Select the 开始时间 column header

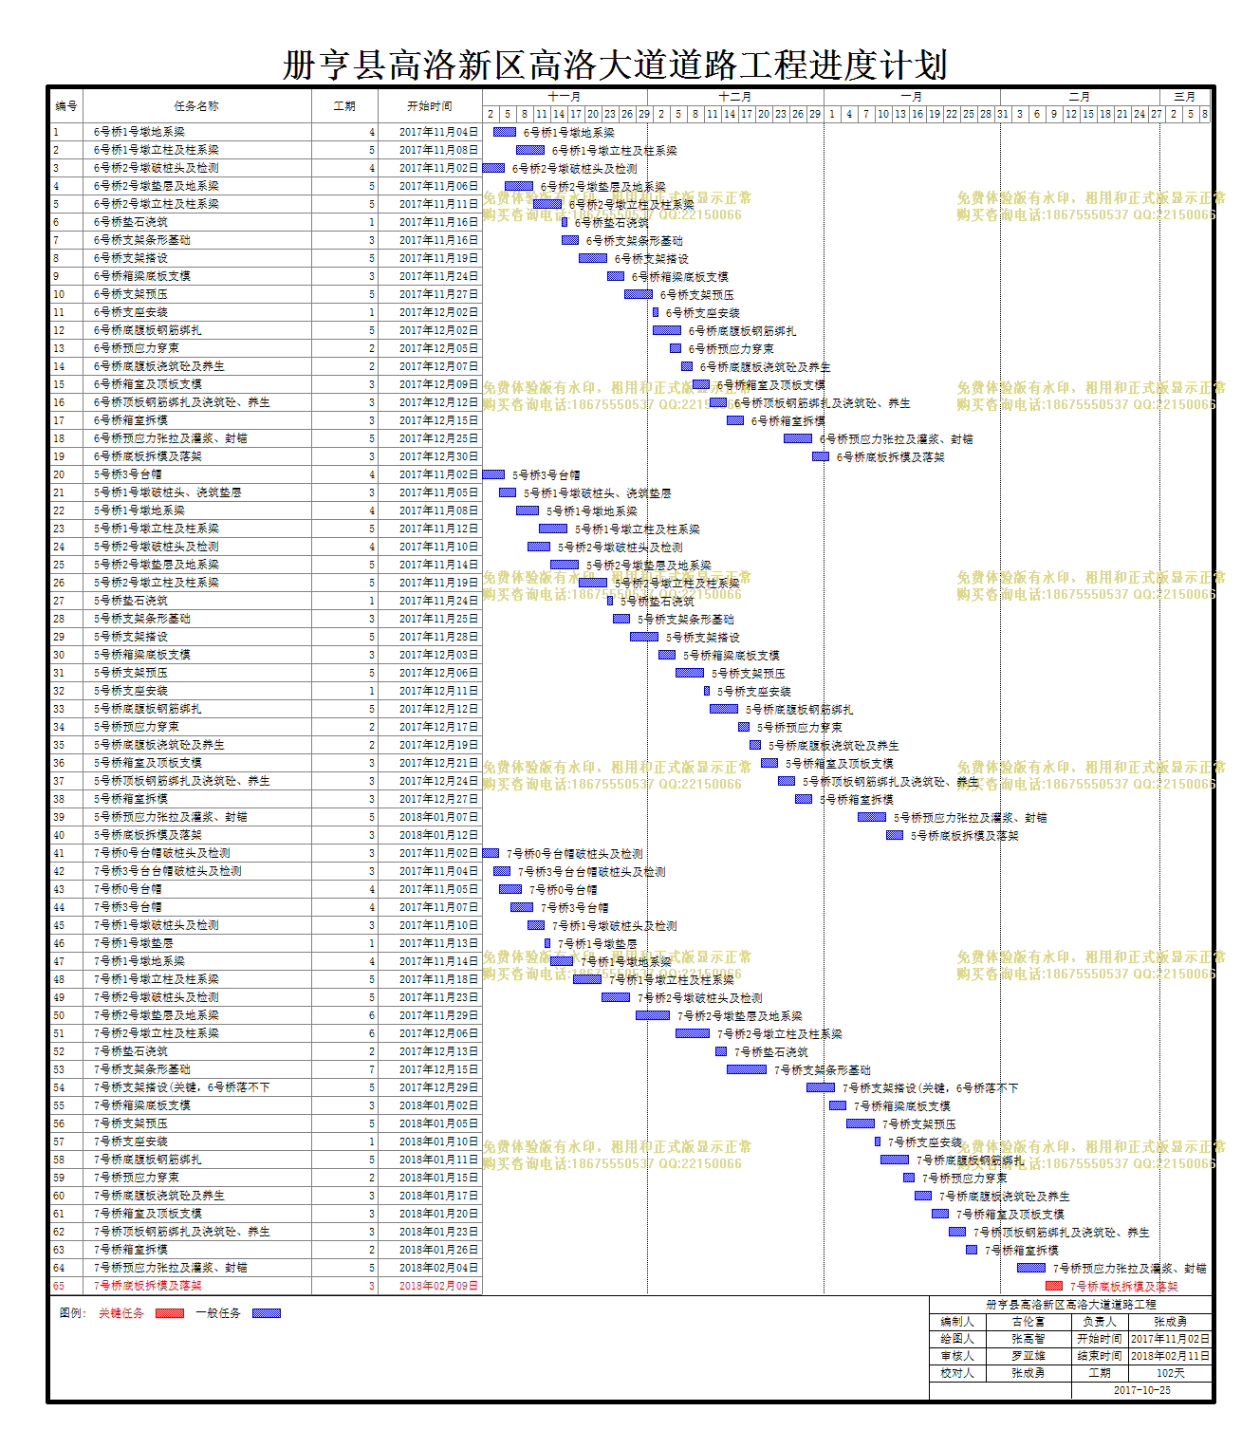pyautogui.click(x=430, y=105)
